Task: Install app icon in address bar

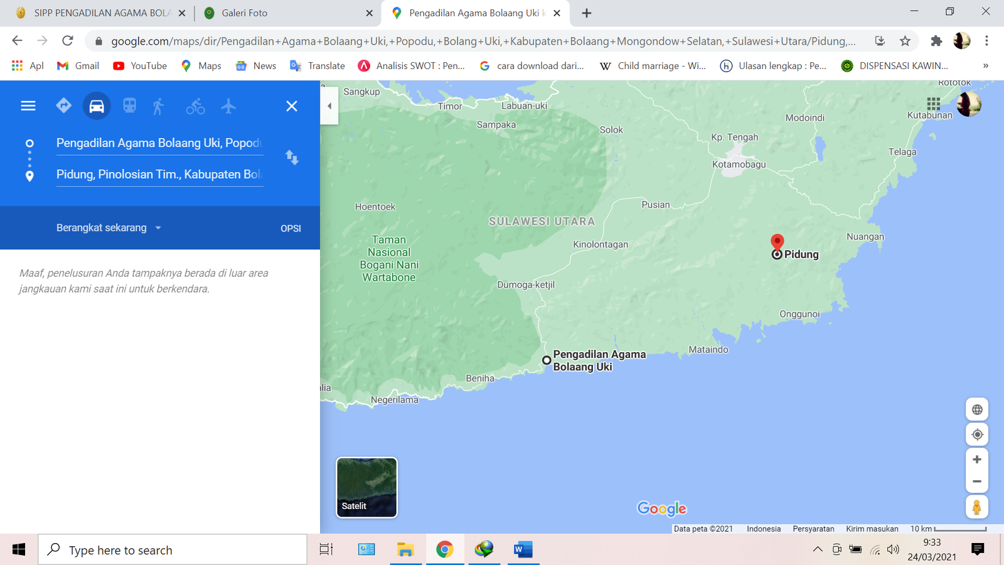Action: 880,41
